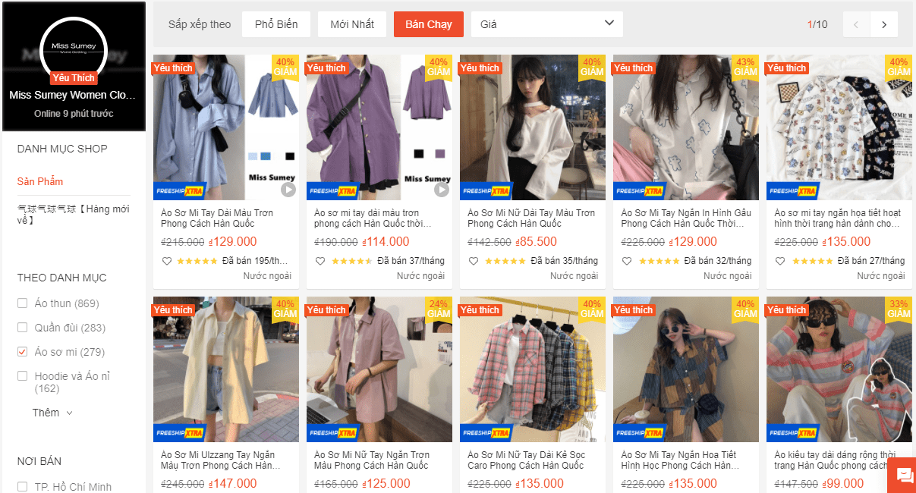Uncheck the Áo sơ mi (279) checkbox
This screenshot has width=916, height=493.
pyautogui.click(x=23, y=352)
